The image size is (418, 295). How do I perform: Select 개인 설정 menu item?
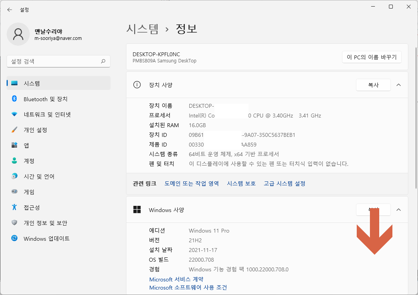click(59, 130)
